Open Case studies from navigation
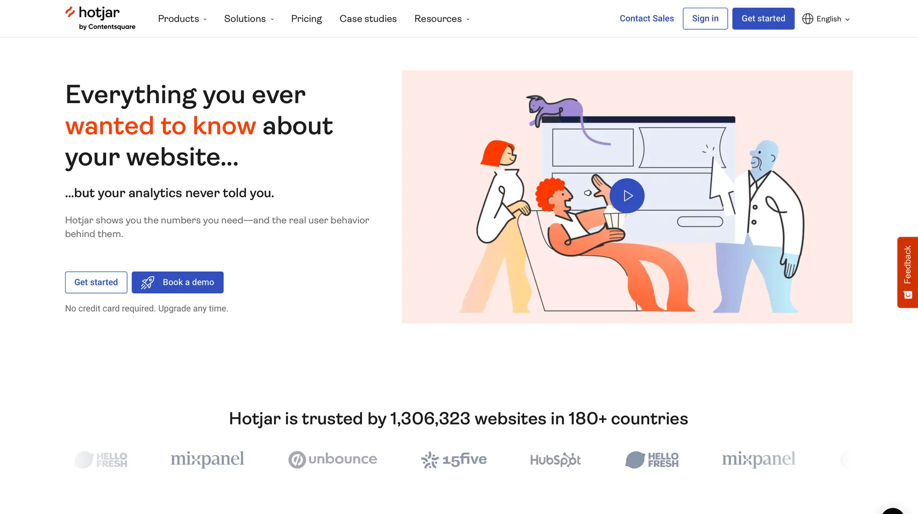 tap(368, 19)
